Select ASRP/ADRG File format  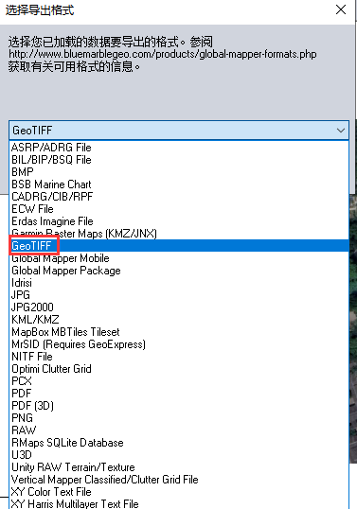(179, 148)
